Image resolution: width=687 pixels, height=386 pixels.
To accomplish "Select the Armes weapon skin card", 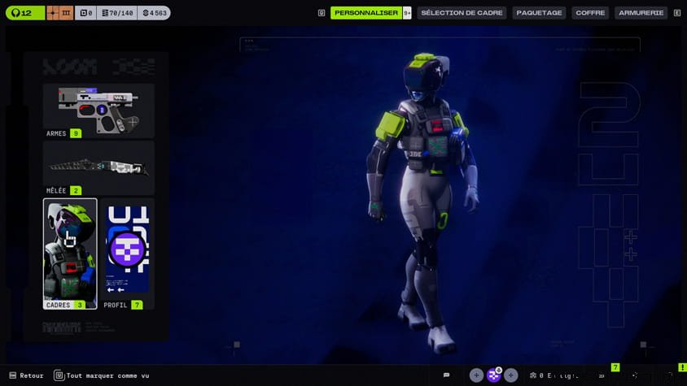I will [x=98, y=110].
